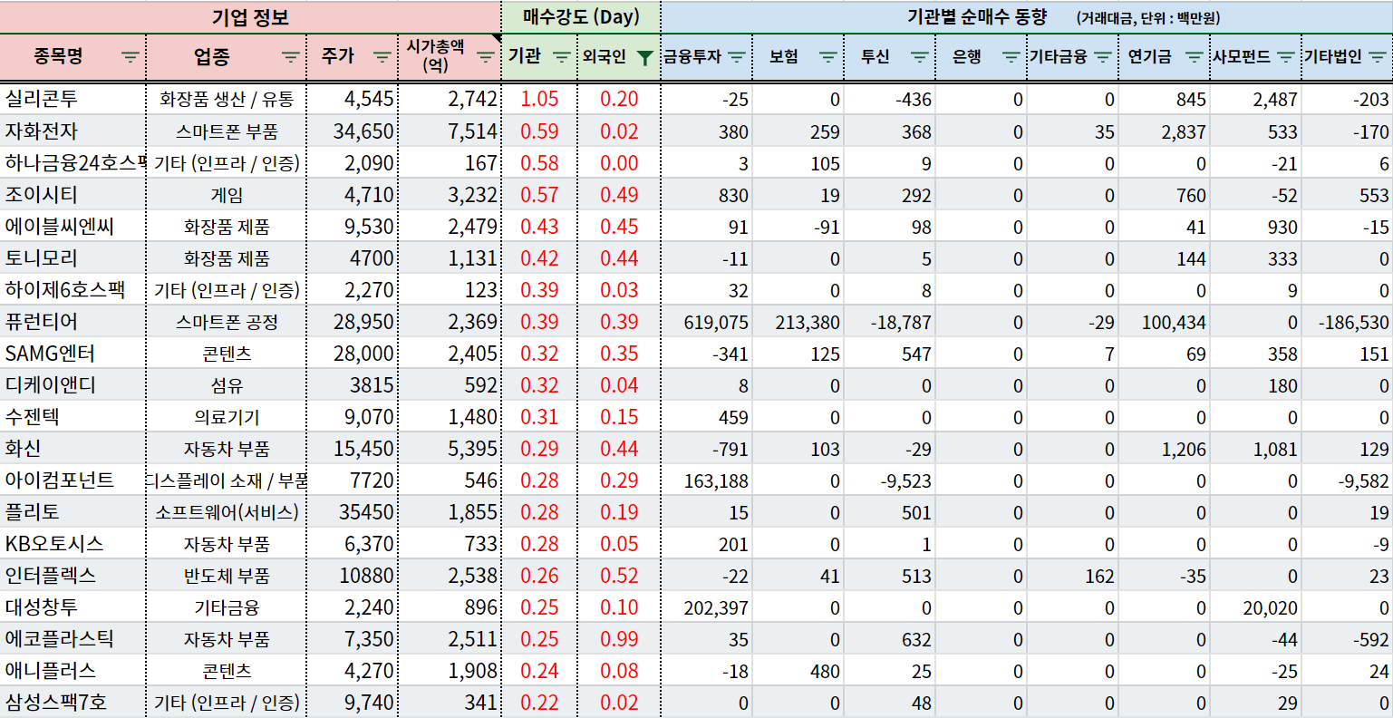Select the 기타금융 industry cell for 대성창투
Viewport: 1393px width, 718px height.
pyautogui.click(x=227, y=606)
